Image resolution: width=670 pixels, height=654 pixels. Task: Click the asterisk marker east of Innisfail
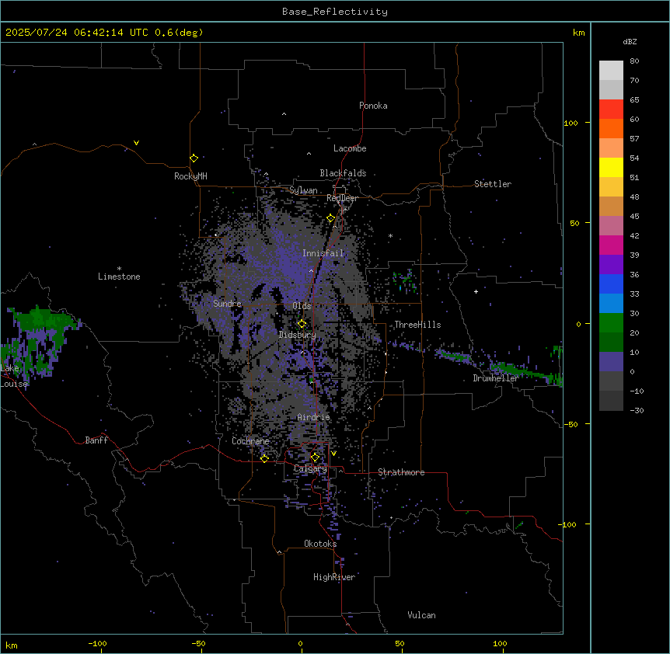pos(390,235)
